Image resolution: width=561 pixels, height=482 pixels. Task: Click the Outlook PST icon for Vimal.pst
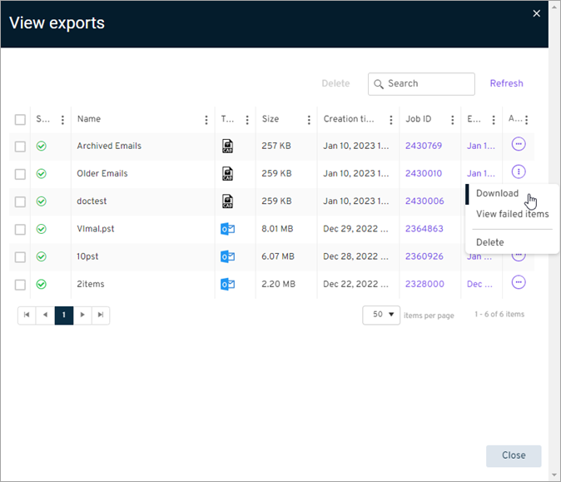click(227, 229)
